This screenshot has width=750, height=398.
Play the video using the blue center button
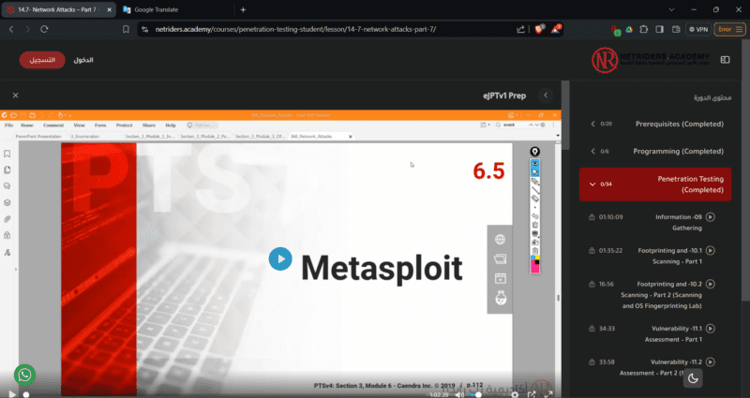tap(280, 258)
